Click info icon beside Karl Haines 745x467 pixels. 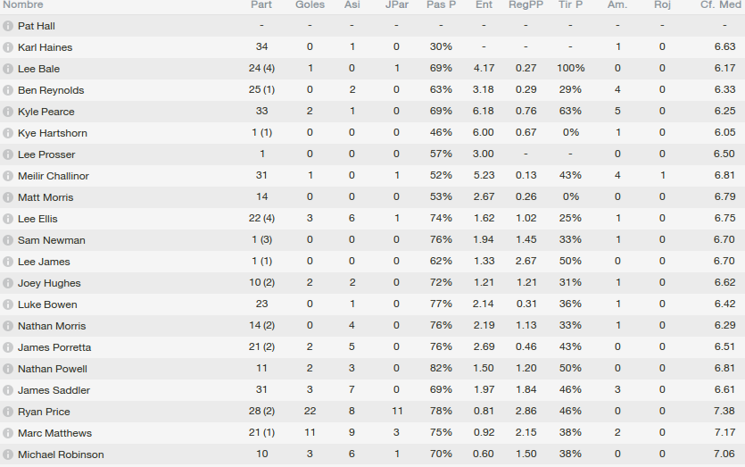[x=8, y=47]
